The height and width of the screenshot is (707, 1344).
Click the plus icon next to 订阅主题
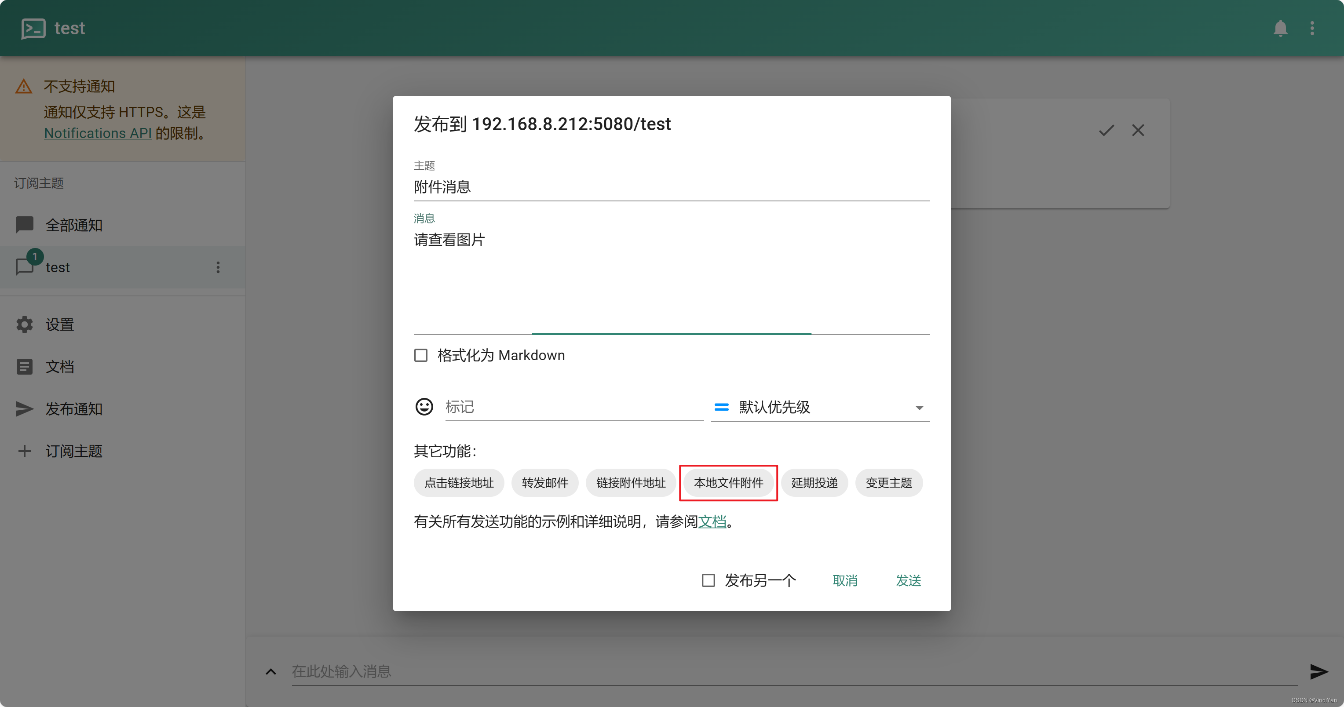click(24, 451)
